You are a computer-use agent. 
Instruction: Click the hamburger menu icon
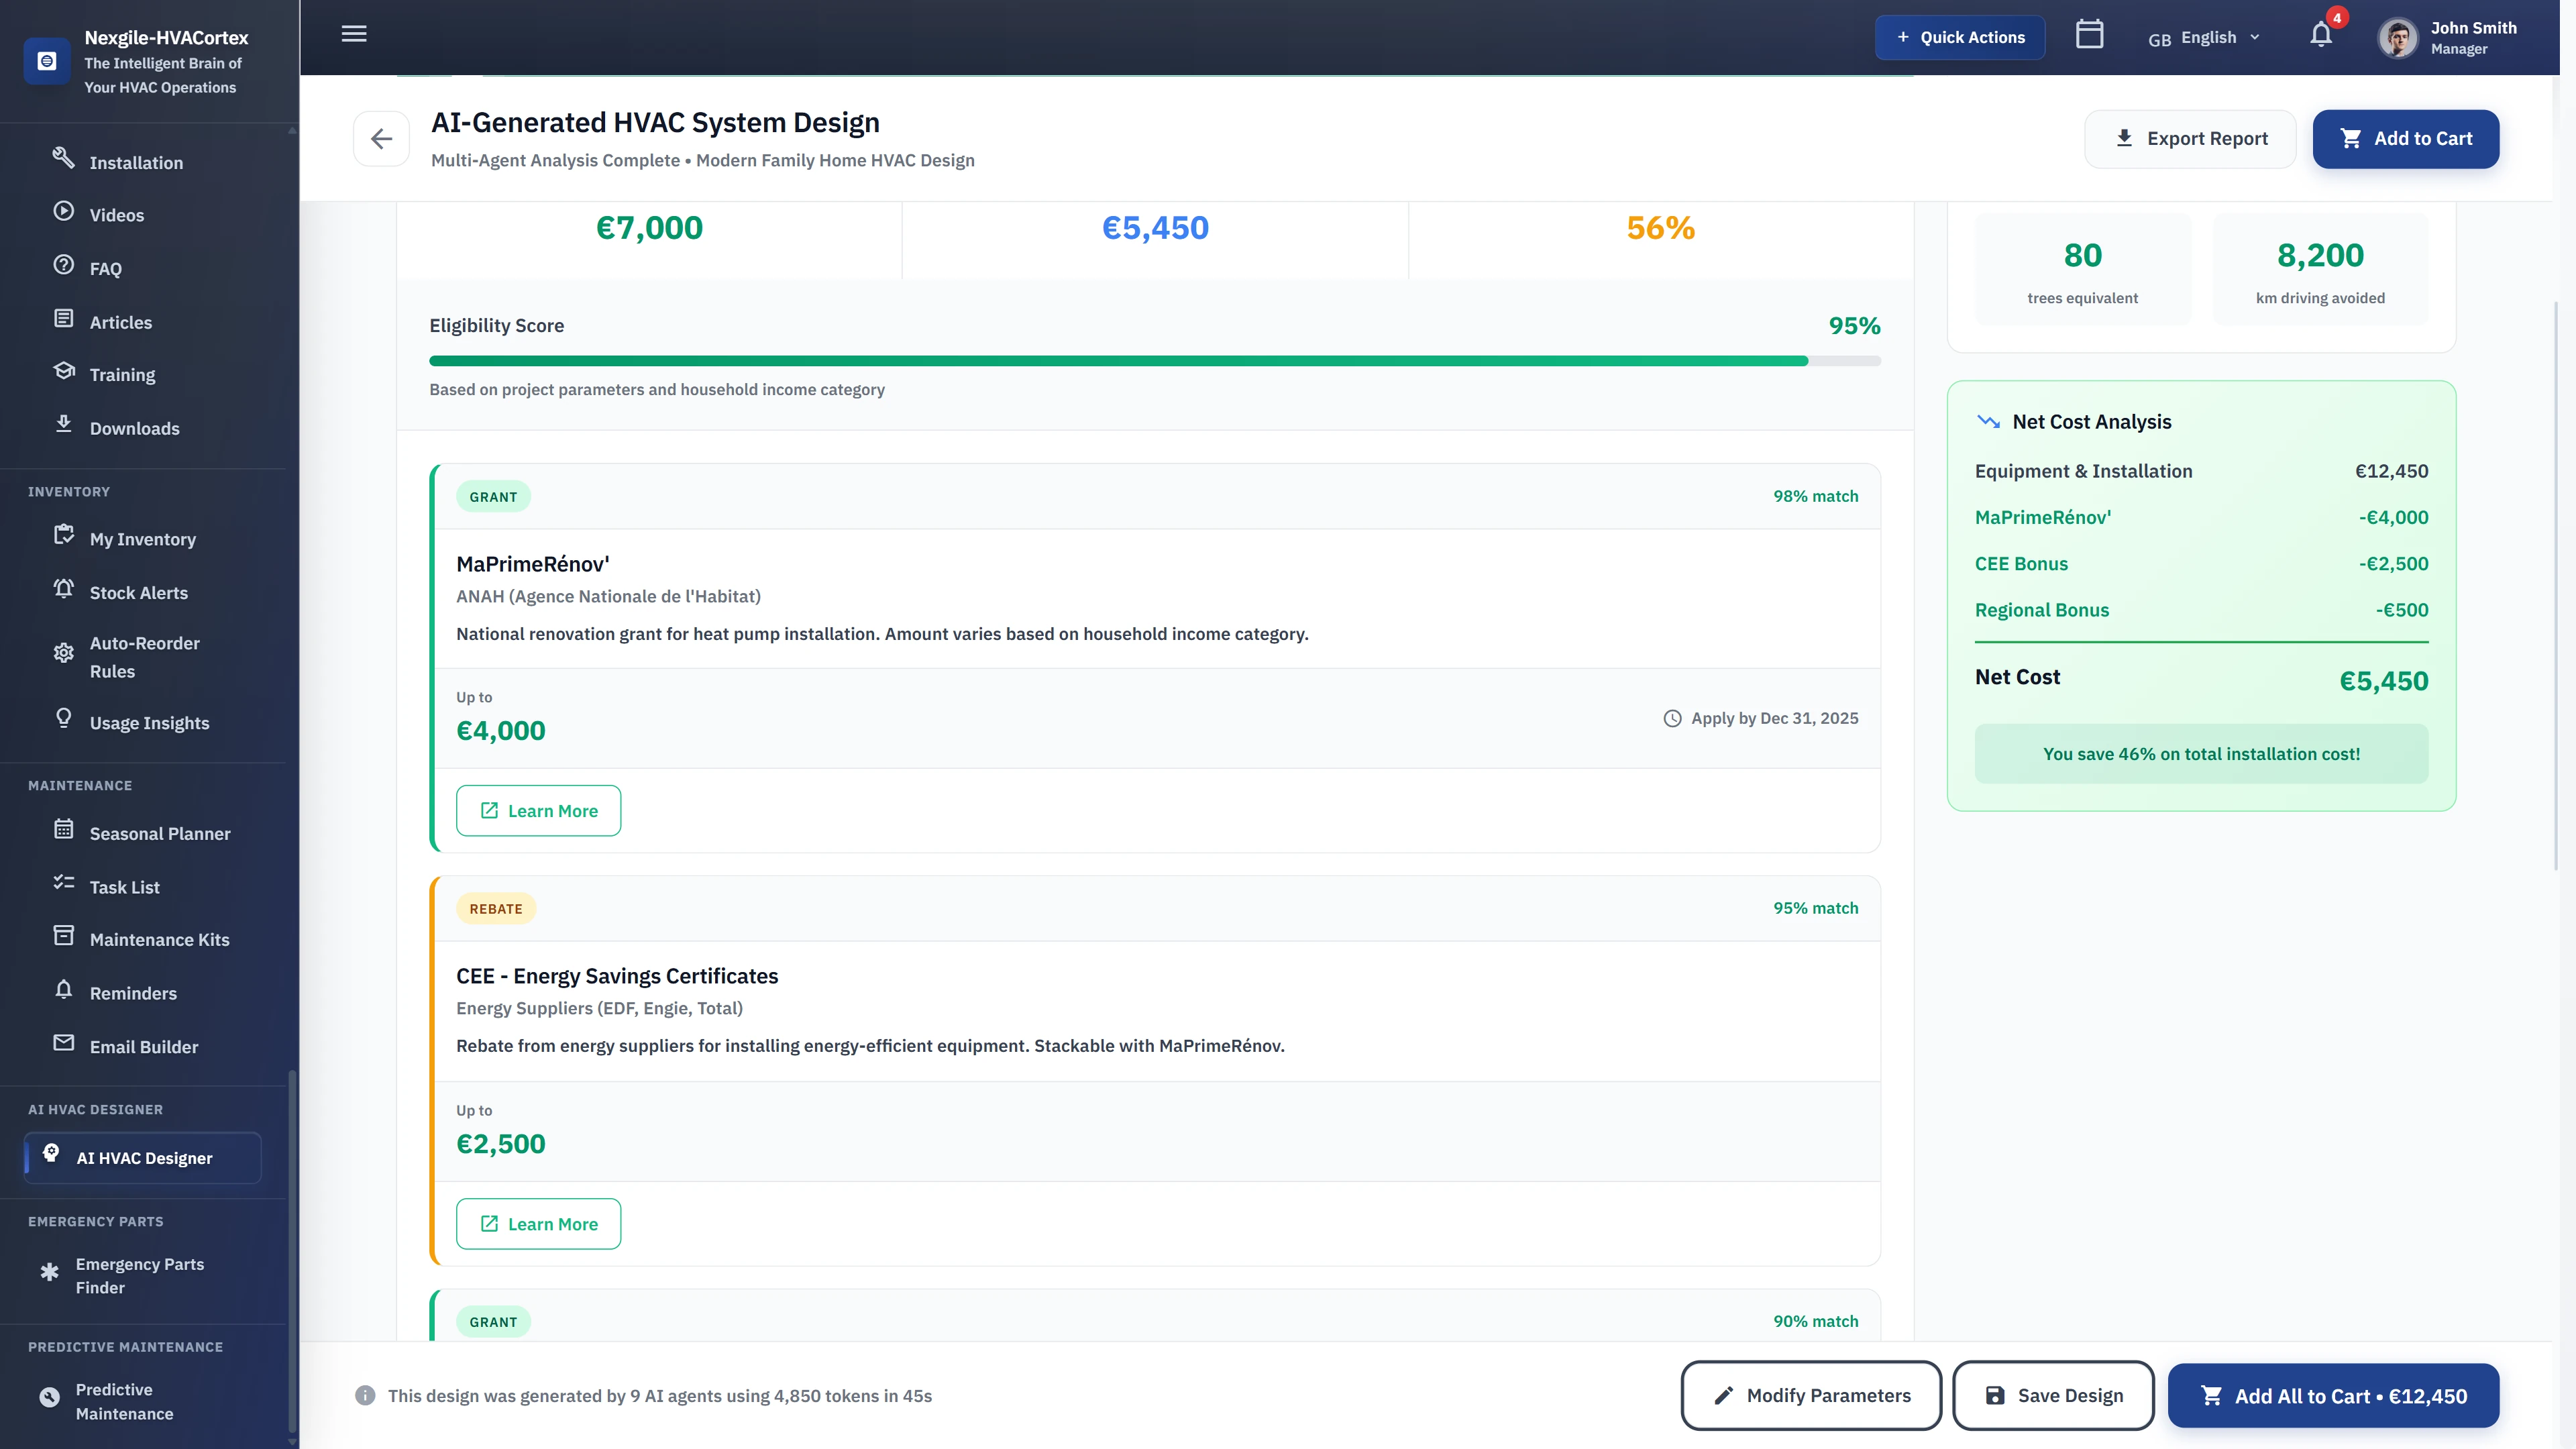(354, 34)
